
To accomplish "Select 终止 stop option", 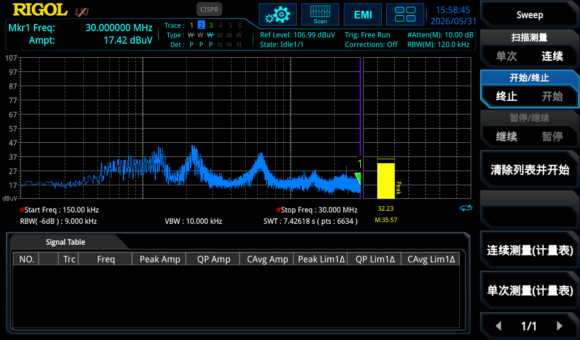I will tap(506, 96).
